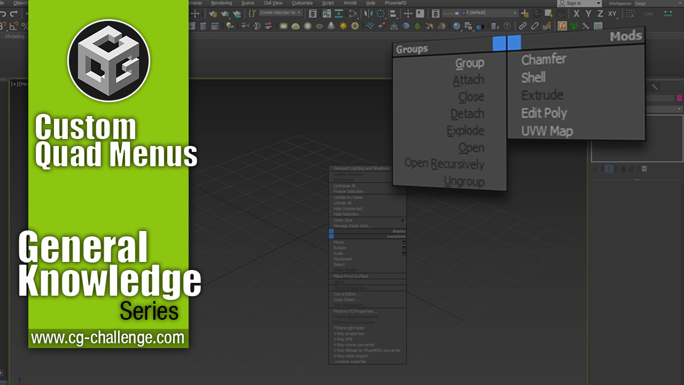
Task: Toggle the X axis constraint button
Action: pyautogui.click(x=576, y=13)
